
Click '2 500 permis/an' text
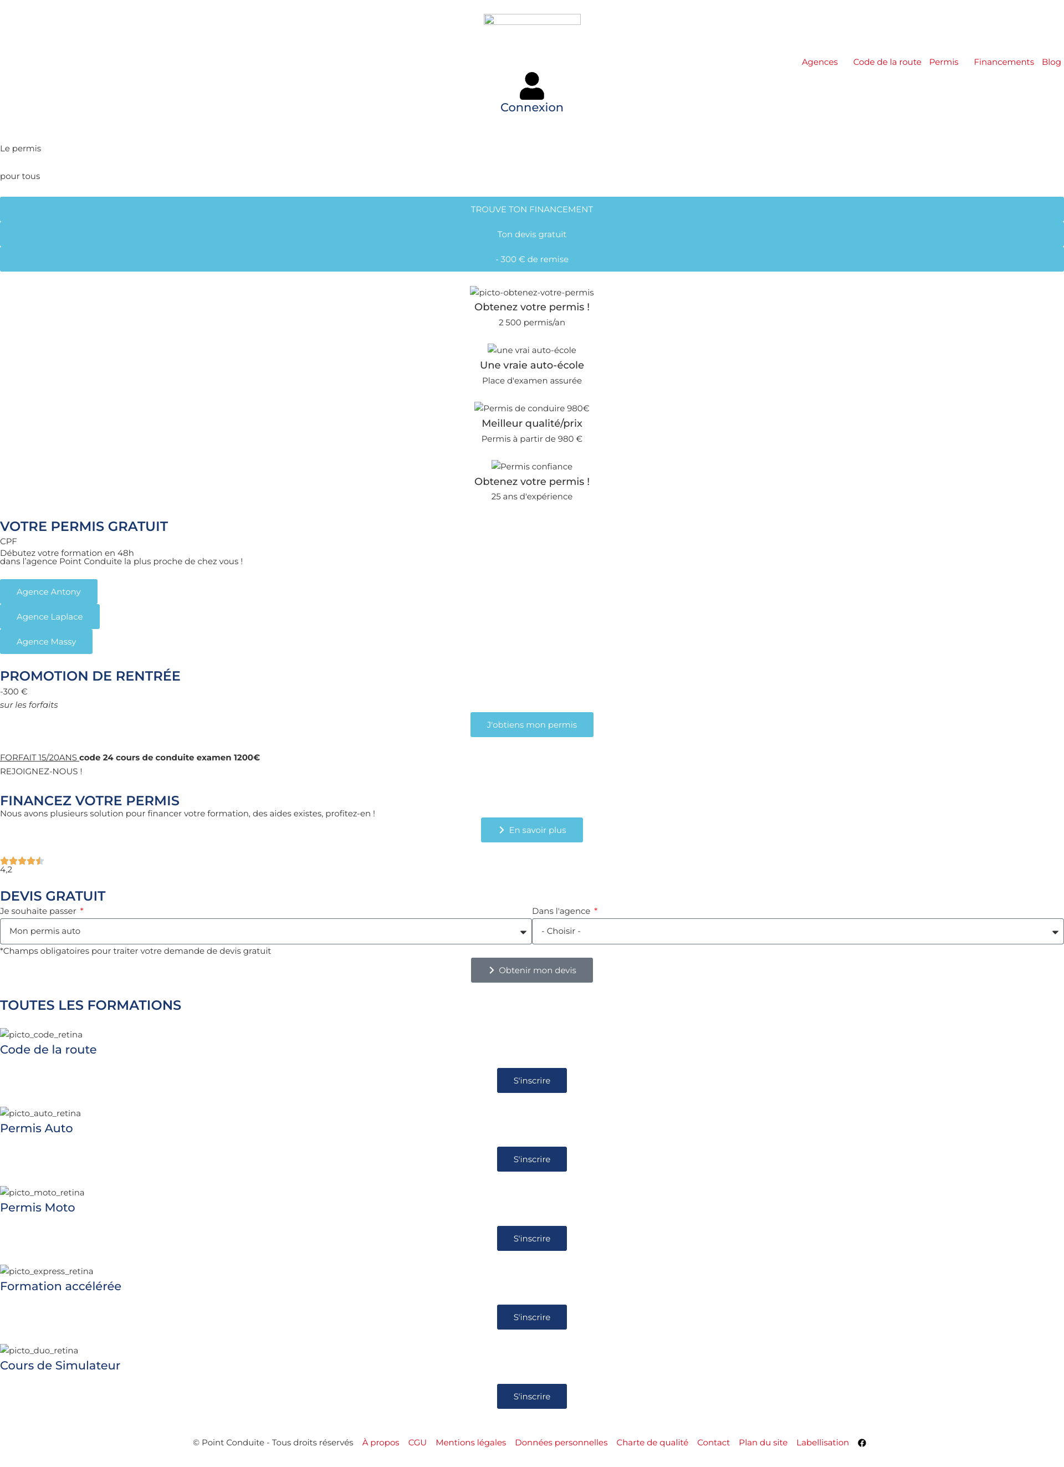pyautogui.click(x=531, y=322)
